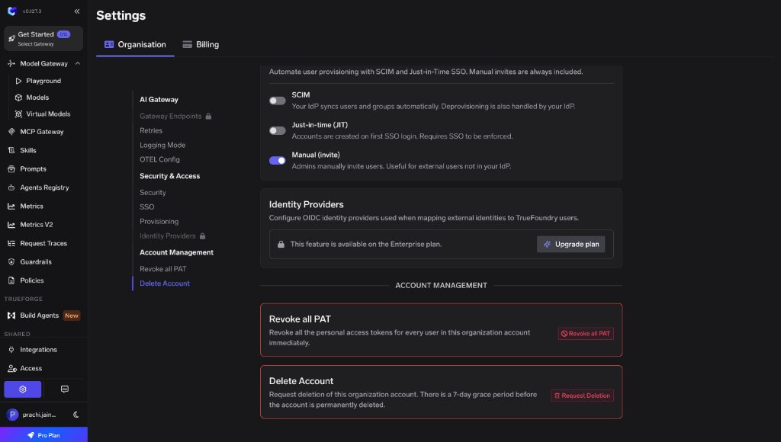Select Revoke all PAT in settings navigation
Image resolution: width=781 pixels, height=442 pixels.
[163, 269]
